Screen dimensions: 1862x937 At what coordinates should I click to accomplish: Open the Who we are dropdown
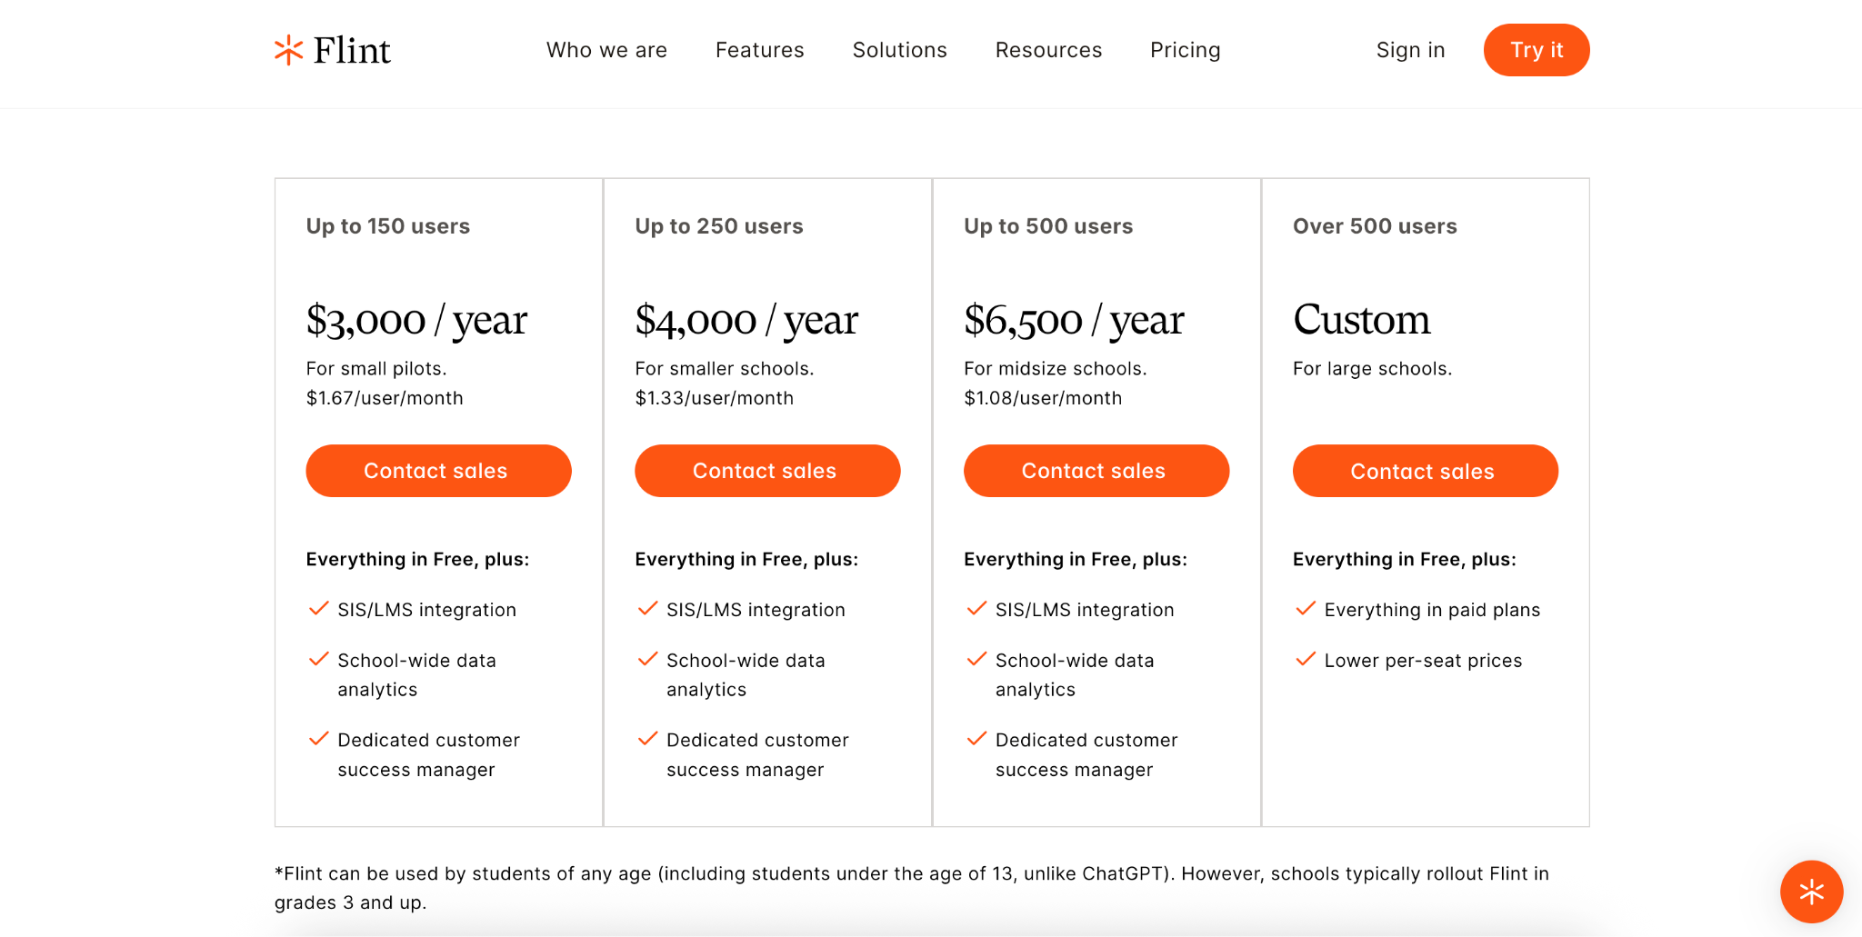coord(606,50)
